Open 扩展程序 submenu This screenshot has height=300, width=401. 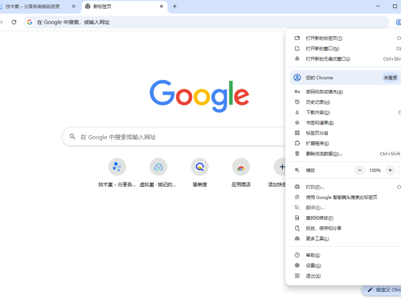click(343, 143)
